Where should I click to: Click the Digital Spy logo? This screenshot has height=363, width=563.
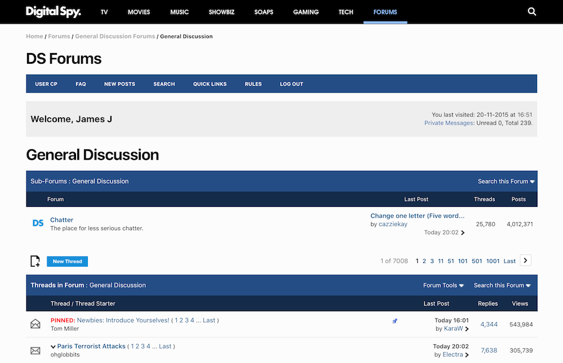(x=53, y=11)
